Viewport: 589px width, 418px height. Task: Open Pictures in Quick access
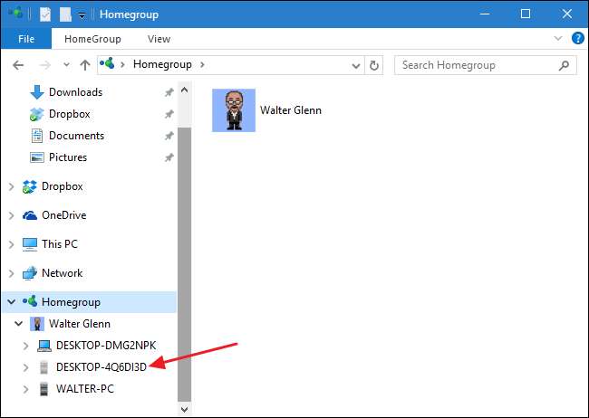(x=68, y=157)
